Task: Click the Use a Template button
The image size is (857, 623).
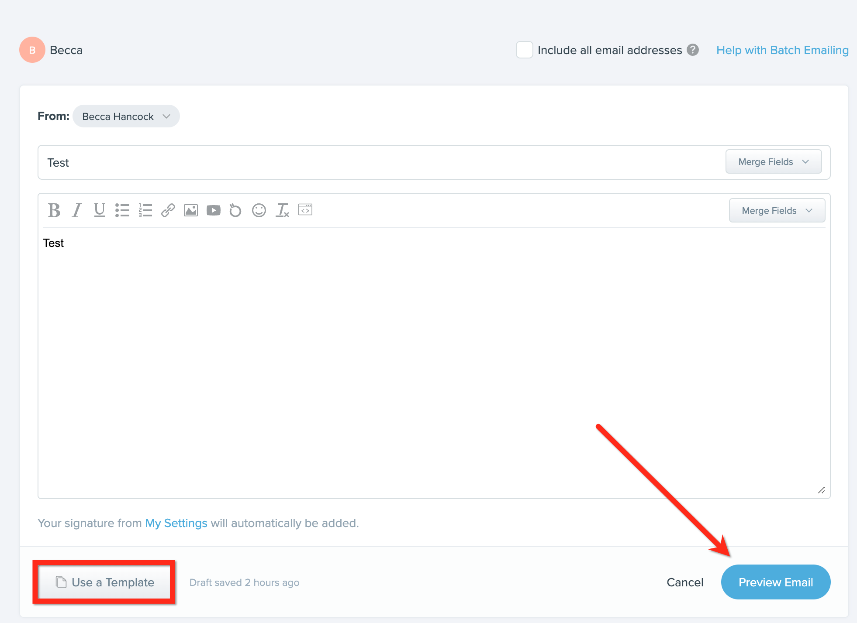Action: 105,582
